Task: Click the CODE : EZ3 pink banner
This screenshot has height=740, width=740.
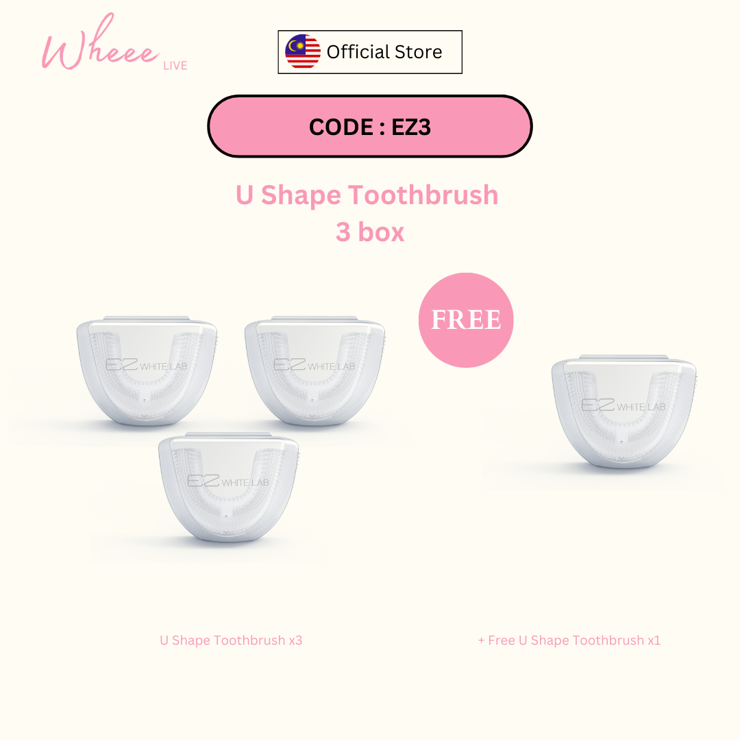Action: click(x=370, y=126)
